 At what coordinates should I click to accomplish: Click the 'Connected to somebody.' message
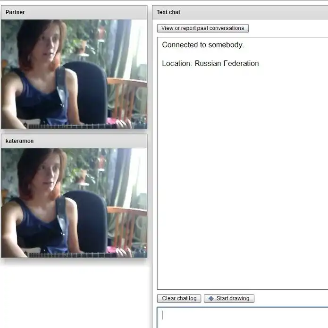pyautogui.click(x=203, y=45)
